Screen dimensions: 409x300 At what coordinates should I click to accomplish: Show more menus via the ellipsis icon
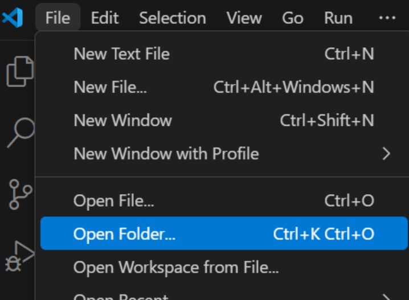point(387,18)
